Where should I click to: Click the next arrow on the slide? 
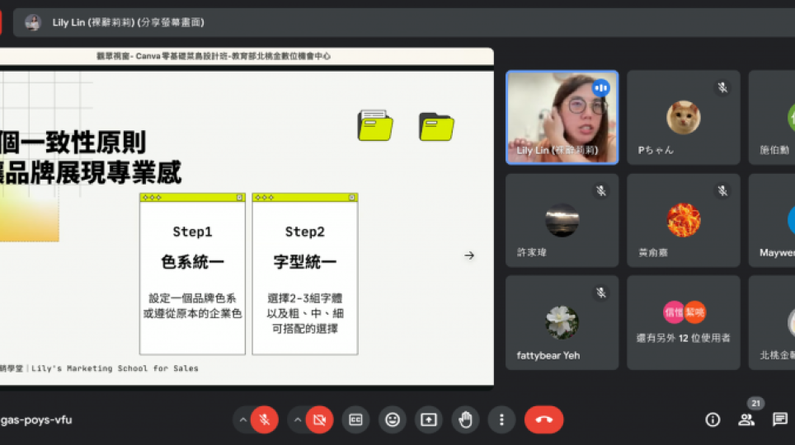(x=469, y=255)
